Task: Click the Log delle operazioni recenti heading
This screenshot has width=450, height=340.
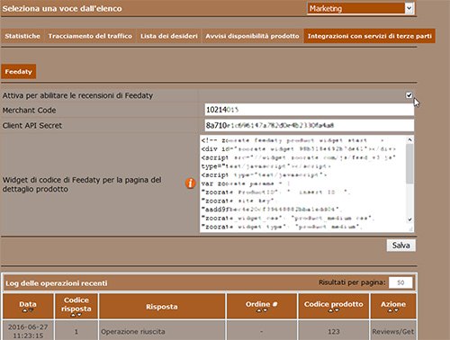Action: 57,283
